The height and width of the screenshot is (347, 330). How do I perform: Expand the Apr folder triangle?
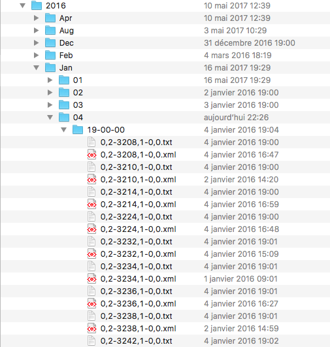coord(37,18)
